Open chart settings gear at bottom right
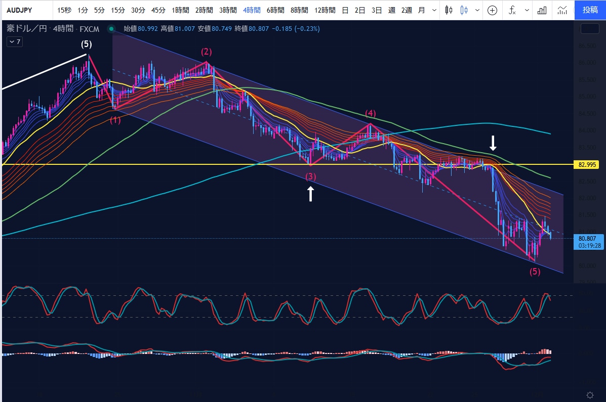 tap(590, 395)
